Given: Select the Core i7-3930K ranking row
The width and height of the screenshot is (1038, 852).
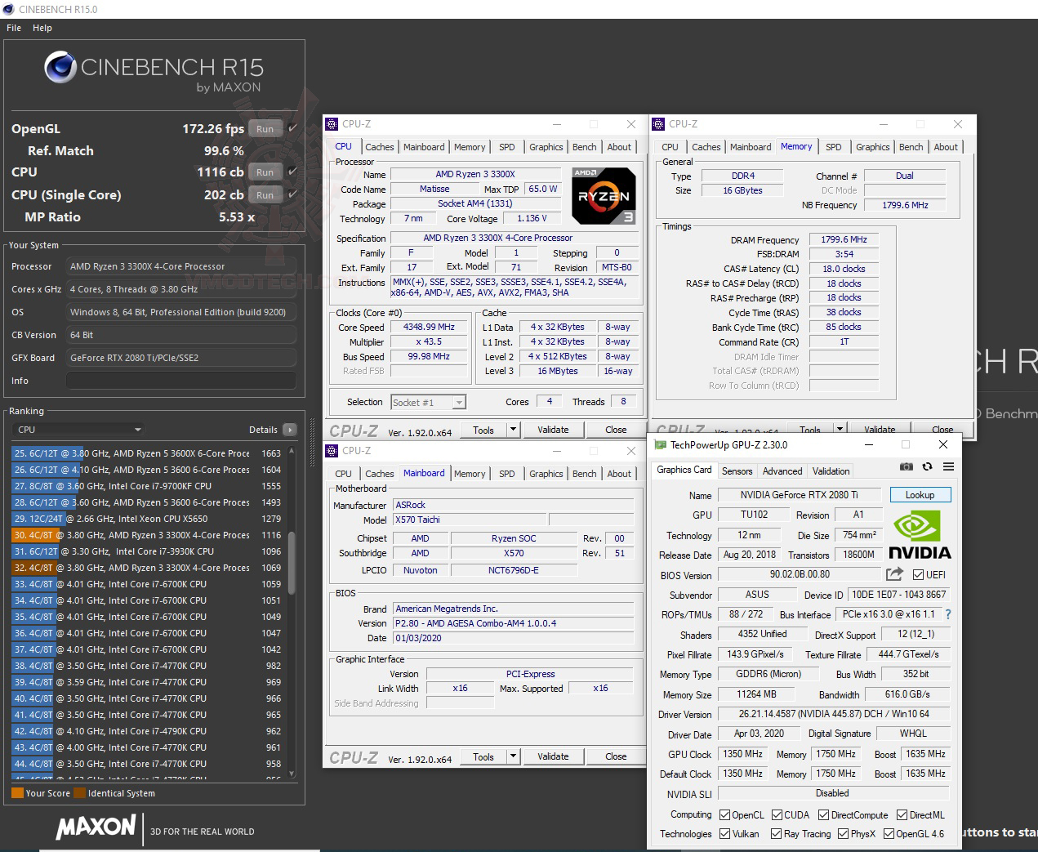Looking at the screenshot, I should (x=147, y=551).
